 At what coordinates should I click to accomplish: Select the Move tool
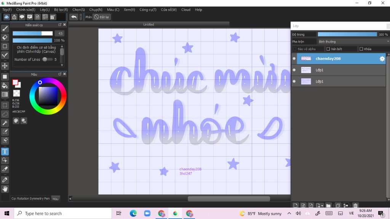click(x=5, y=66)
